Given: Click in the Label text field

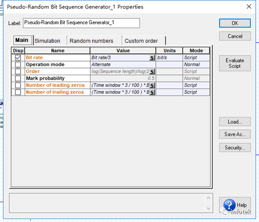Looking at the screenshot, I should 81,23.
